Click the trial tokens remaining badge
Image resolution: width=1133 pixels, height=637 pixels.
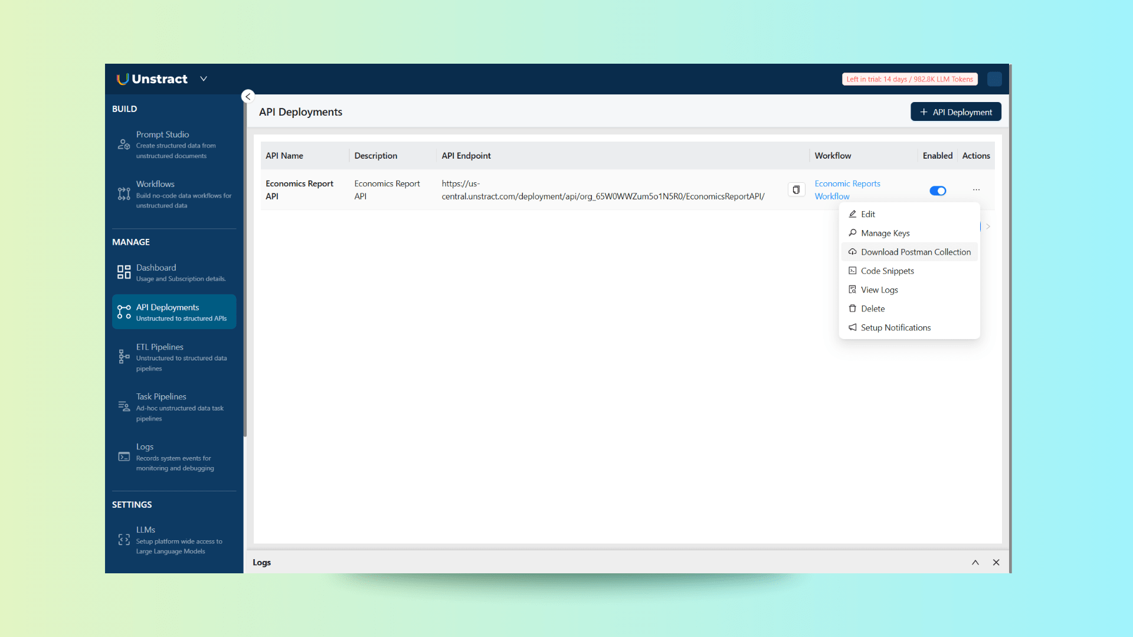pyautogui.click(x=909, y=78)
